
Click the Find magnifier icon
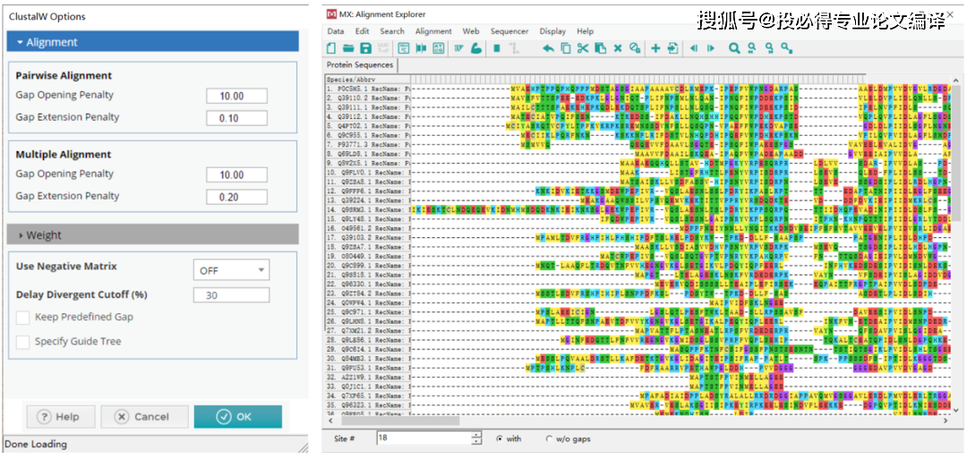click(x=734, y=48)
